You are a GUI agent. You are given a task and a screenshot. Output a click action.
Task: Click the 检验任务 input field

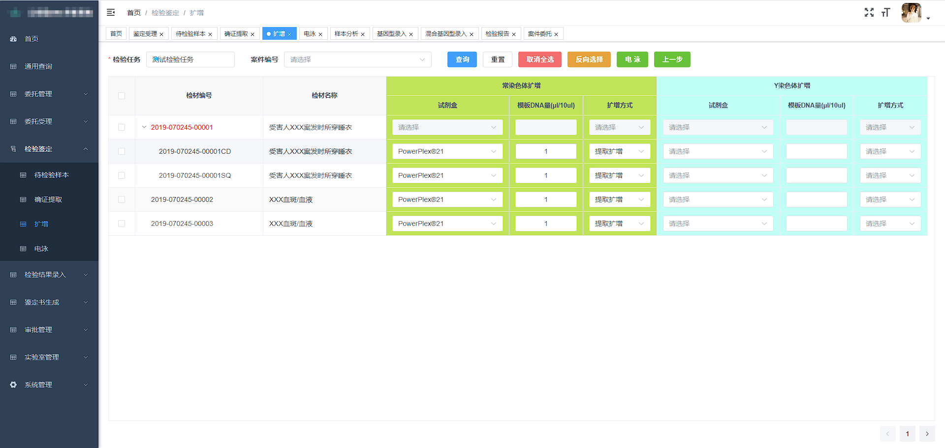click(190, 59)
